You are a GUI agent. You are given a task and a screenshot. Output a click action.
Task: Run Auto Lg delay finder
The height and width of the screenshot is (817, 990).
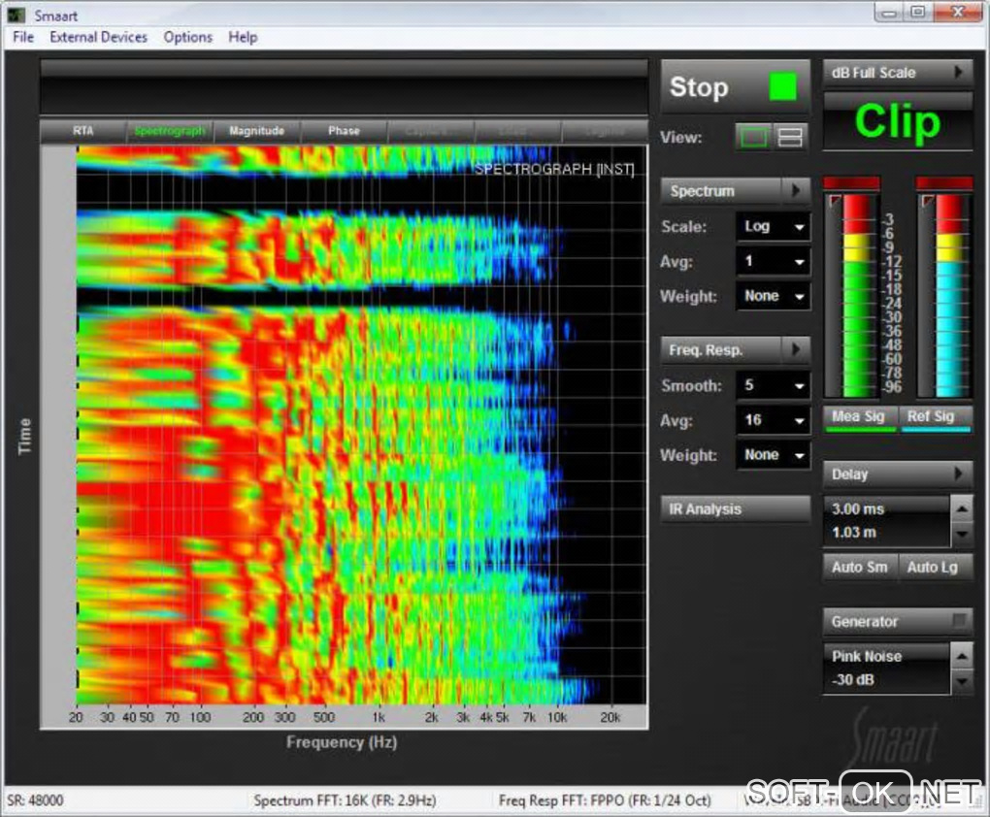click(x=935, y=567)
